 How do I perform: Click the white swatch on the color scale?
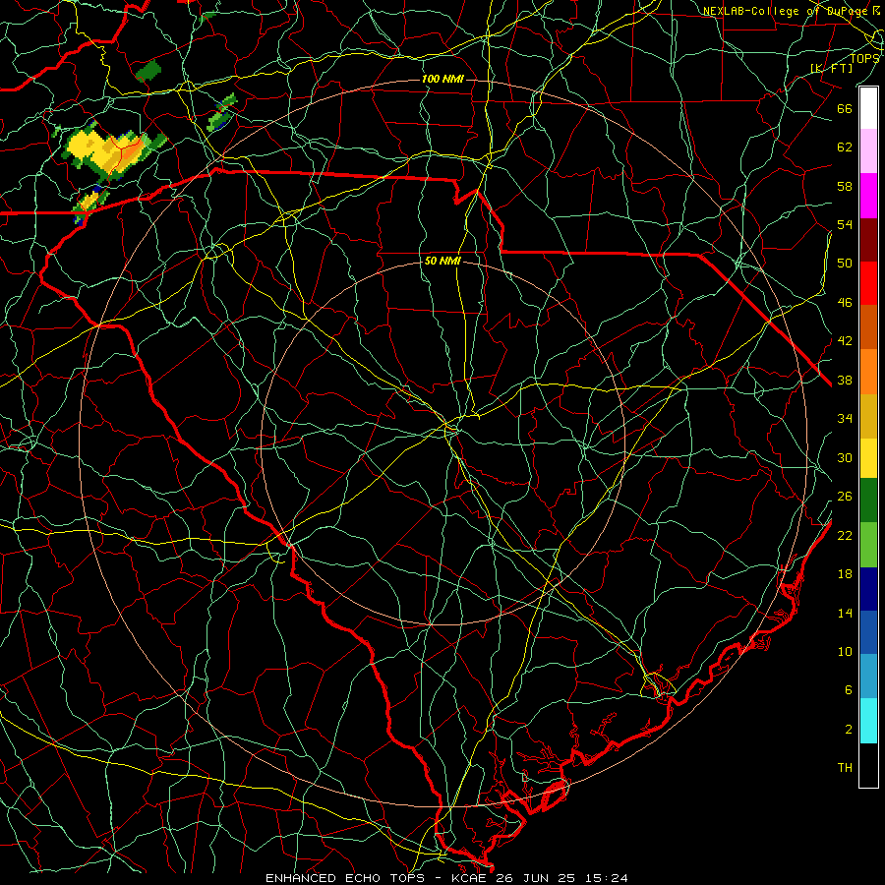pos(868,108)
